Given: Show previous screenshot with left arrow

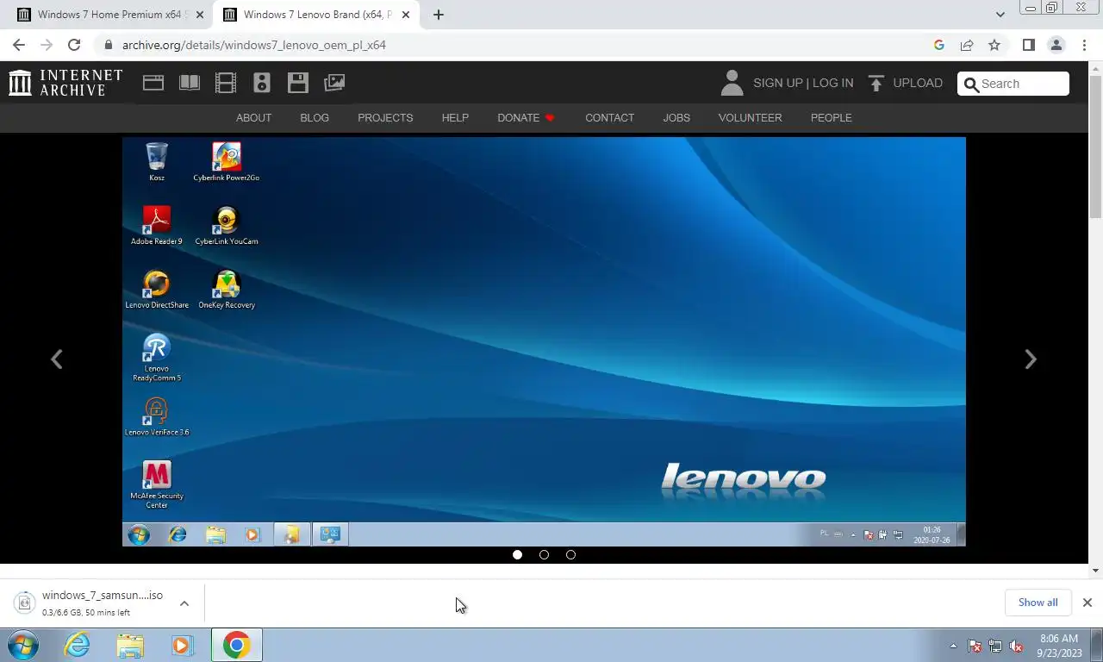Looking at the screenshot, I should point(57,359).
